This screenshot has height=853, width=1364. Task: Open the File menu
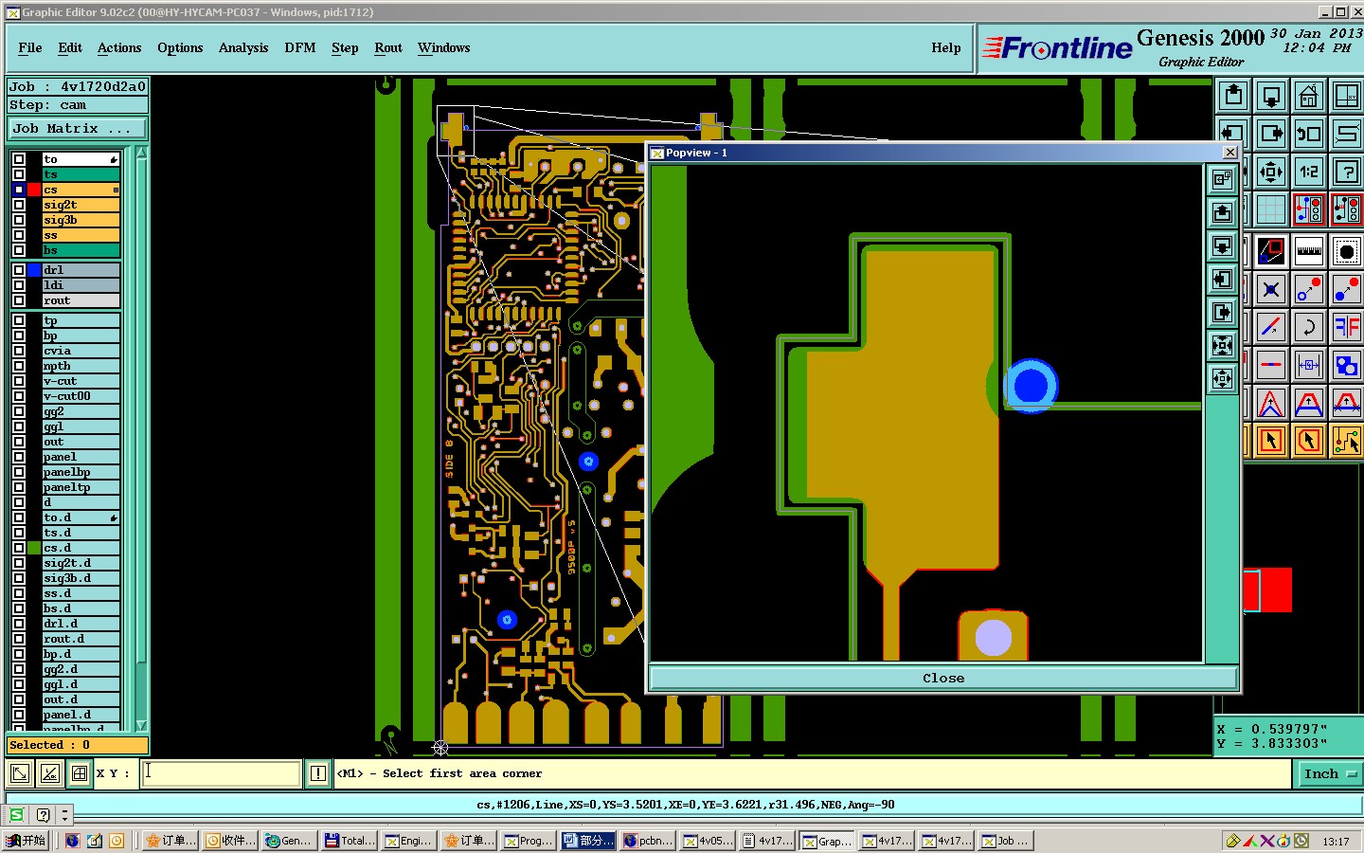click(x=30, y=47)
